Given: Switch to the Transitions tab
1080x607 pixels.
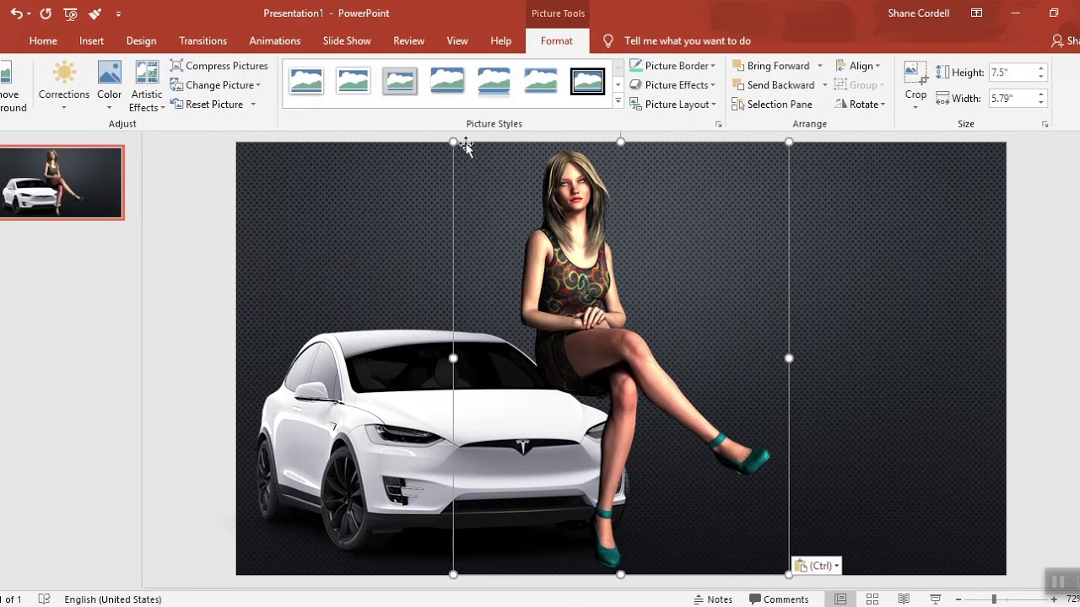Looking at the screenshot, I should (x=202, y=40).
